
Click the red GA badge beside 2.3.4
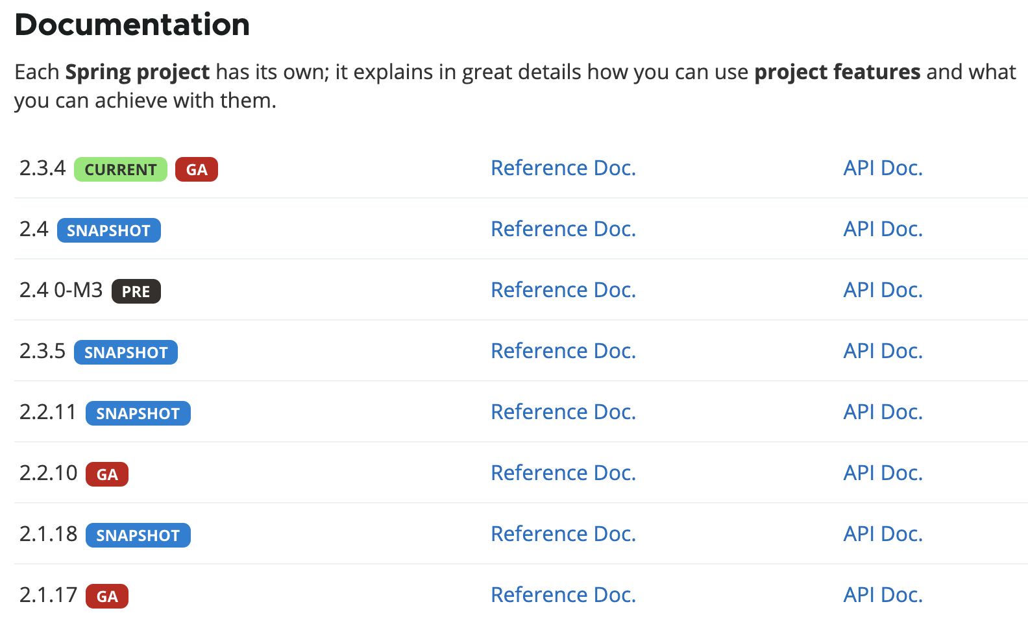tap(196, 169)
